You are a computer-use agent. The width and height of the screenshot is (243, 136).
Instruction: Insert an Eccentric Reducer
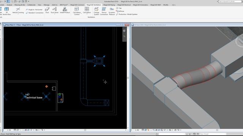[x=112, y=11]
